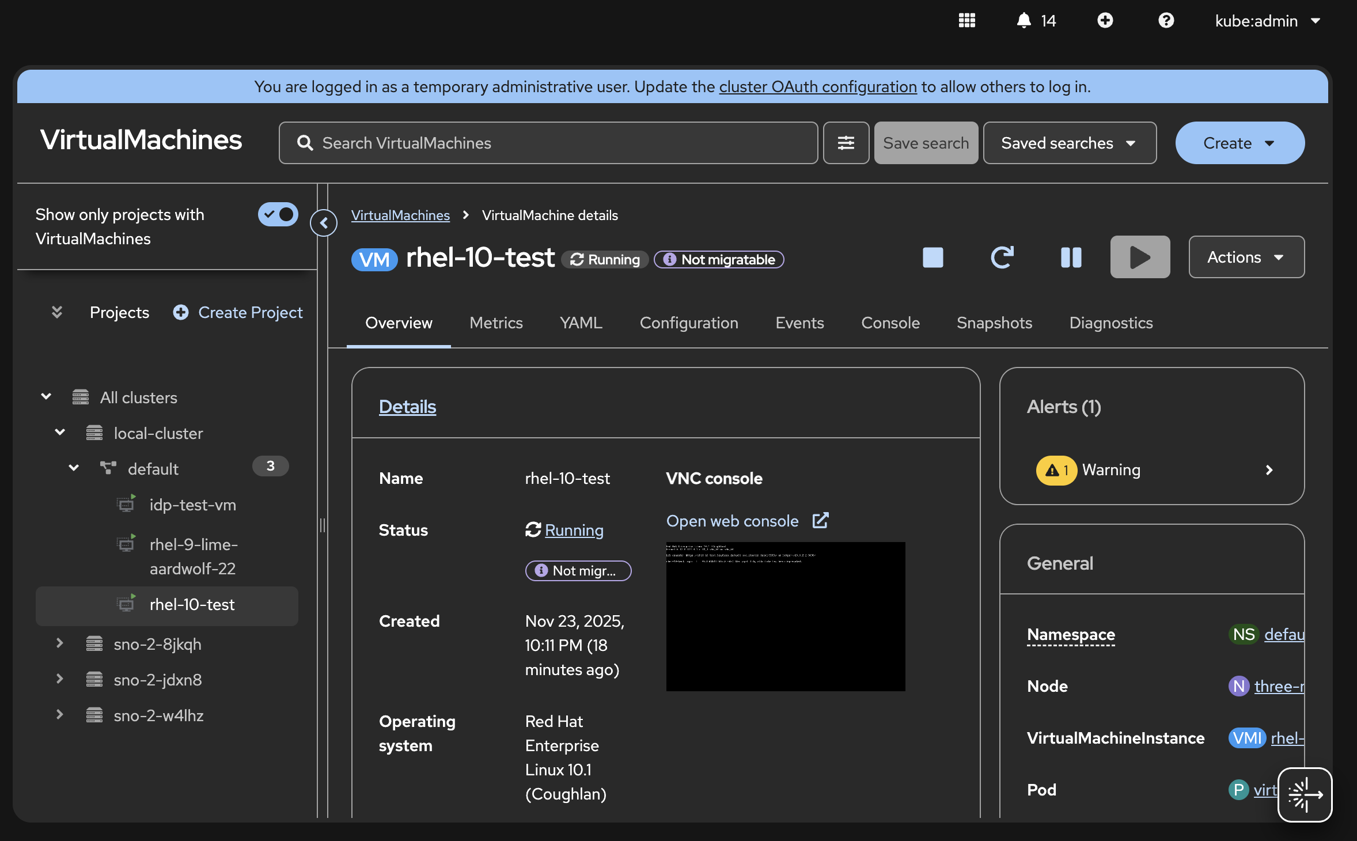Open the Actions dropdown
Image resolution: width=1357 pixels, height=841 pixels.
[x=1246, y=257]
